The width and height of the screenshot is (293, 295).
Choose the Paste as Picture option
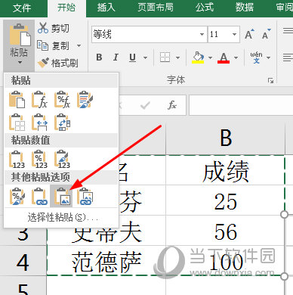[x=61, y=196]
